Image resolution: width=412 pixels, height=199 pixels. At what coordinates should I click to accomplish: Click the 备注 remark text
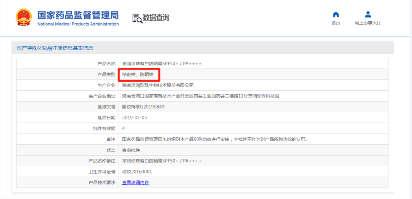215,139
